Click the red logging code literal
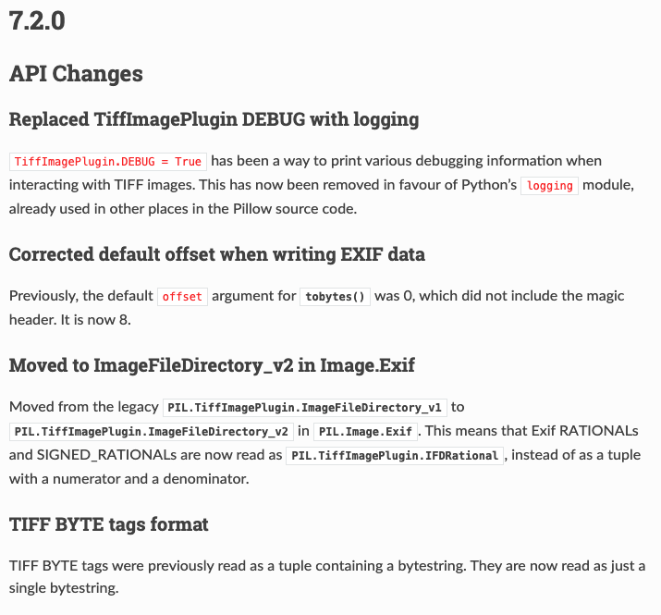Image resolution: width=661 pixels, height=615 pixels. [x=549, y=186]
